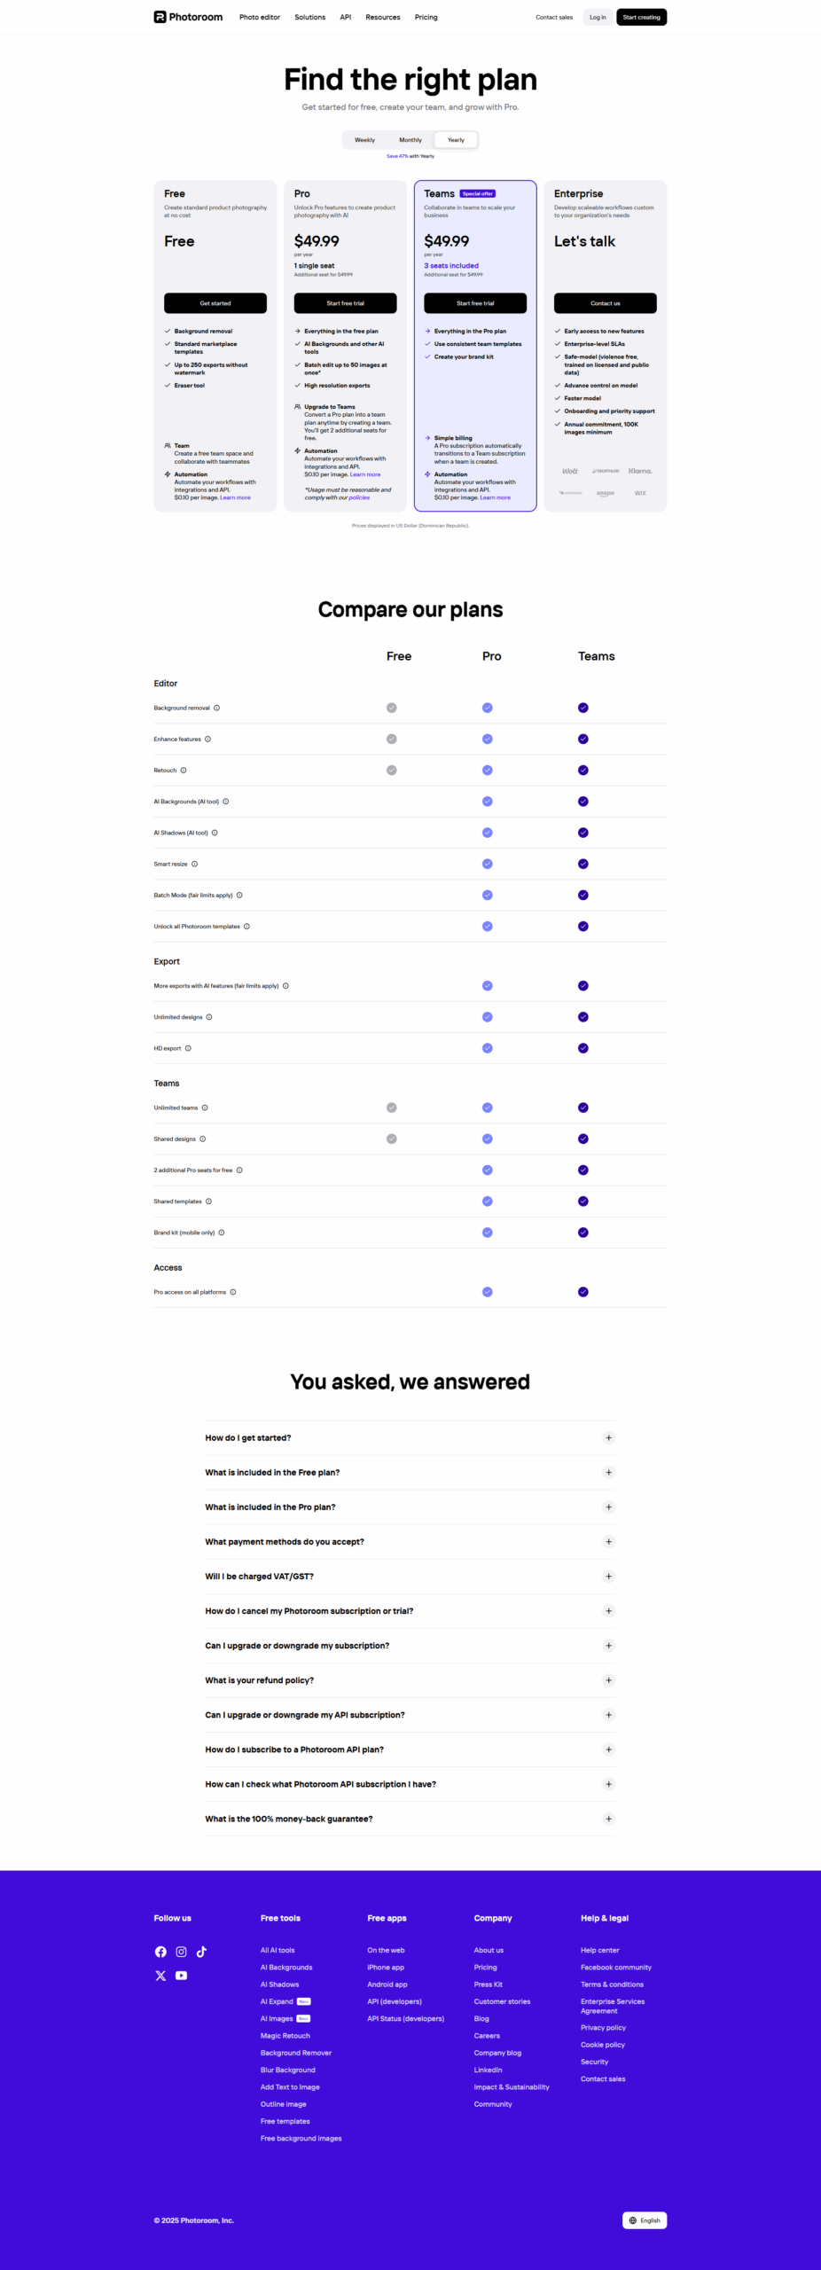Open the YouTube icon in footer
Viewport: 821px width, 2270px height.
coord(181,1976)
